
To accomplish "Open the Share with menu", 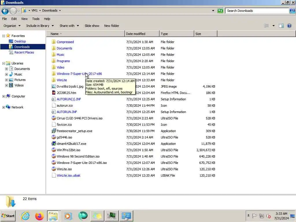I will (x=69, y=26).
